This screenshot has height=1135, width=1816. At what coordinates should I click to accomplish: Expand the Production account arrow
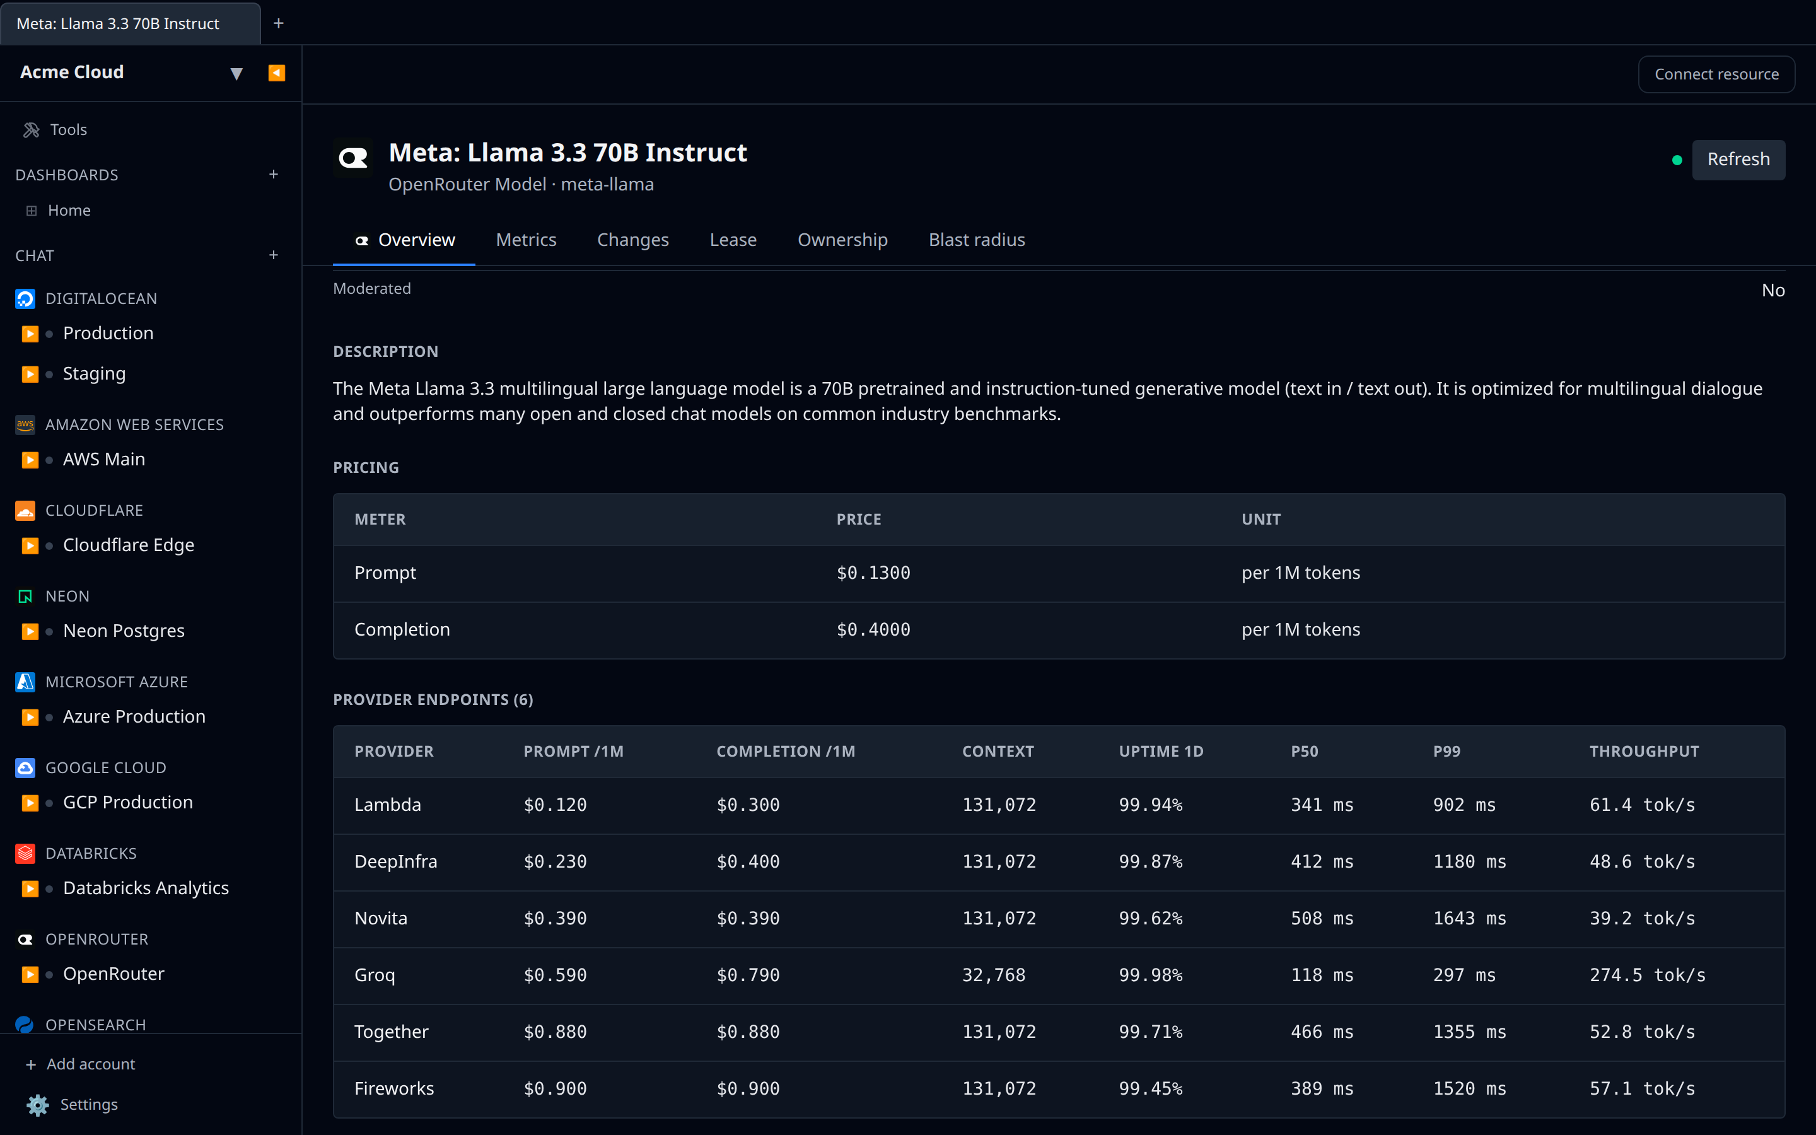(x=30, y=334)
